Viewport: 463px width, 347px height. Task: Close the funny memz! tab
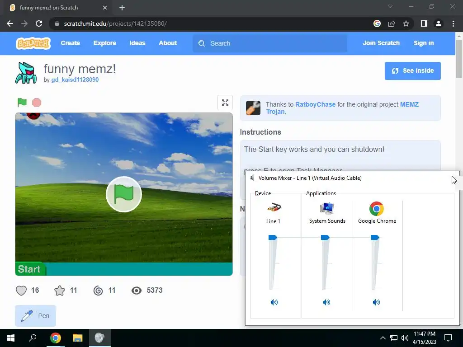click(x=105, y=8)
